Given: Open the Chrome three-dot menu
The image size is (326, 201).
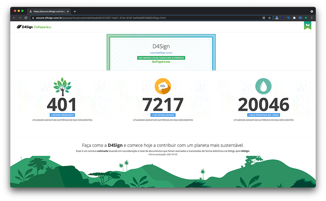Looking at the screenshot, I should click(312, 18).
